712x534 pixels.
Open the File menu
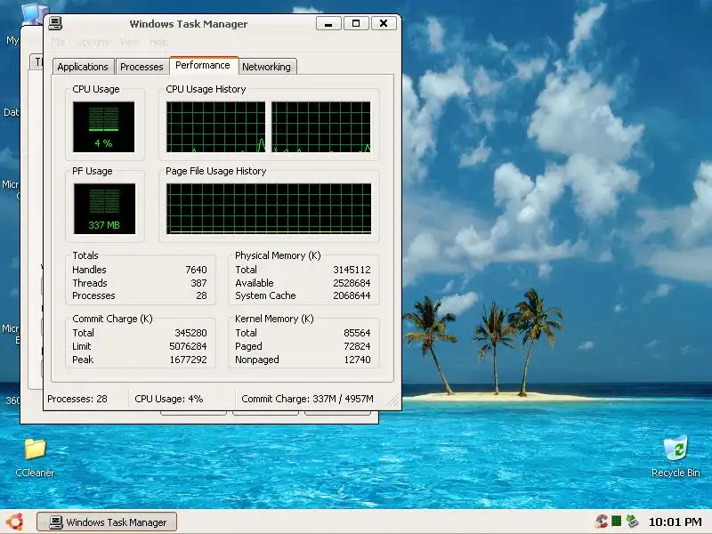(58, 42)
